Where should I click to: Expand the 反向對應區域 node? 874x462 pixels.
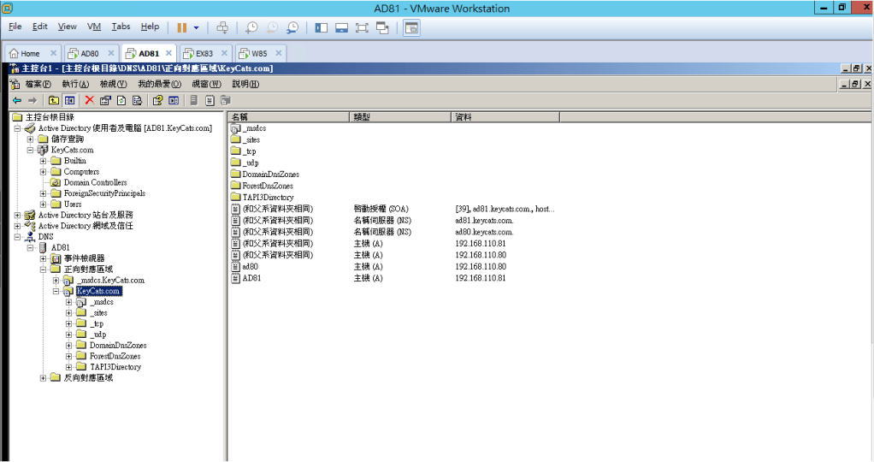click(44, 378)
